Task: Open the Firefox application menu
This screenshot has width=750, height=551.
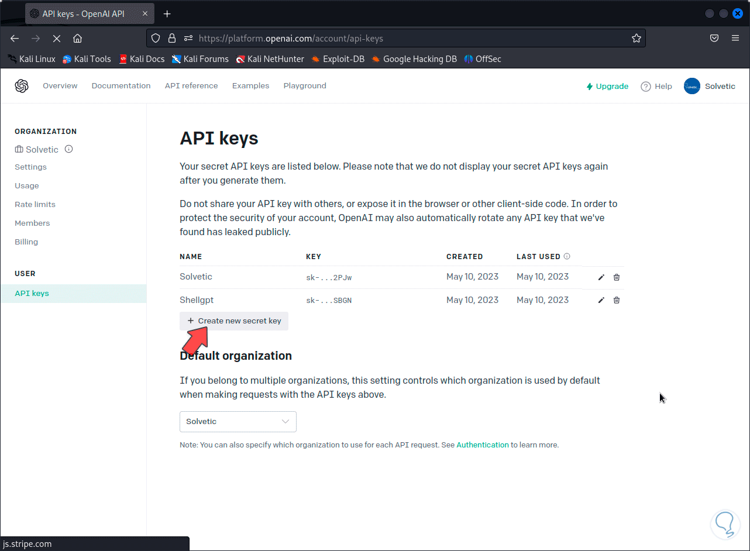Action: click(x=735, y=38)
